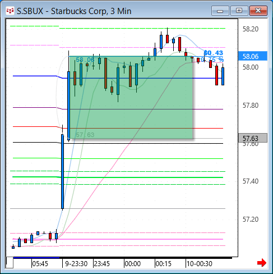Click the red arrow scroll-right icon
The height and width of the screenshot is (274, 273).
(262, 263)
